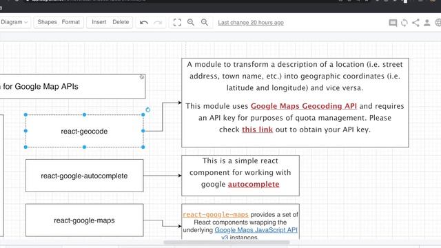Open 'this link' for API key
This screenshot has height=248, width=441.
(x=257, y=130)
